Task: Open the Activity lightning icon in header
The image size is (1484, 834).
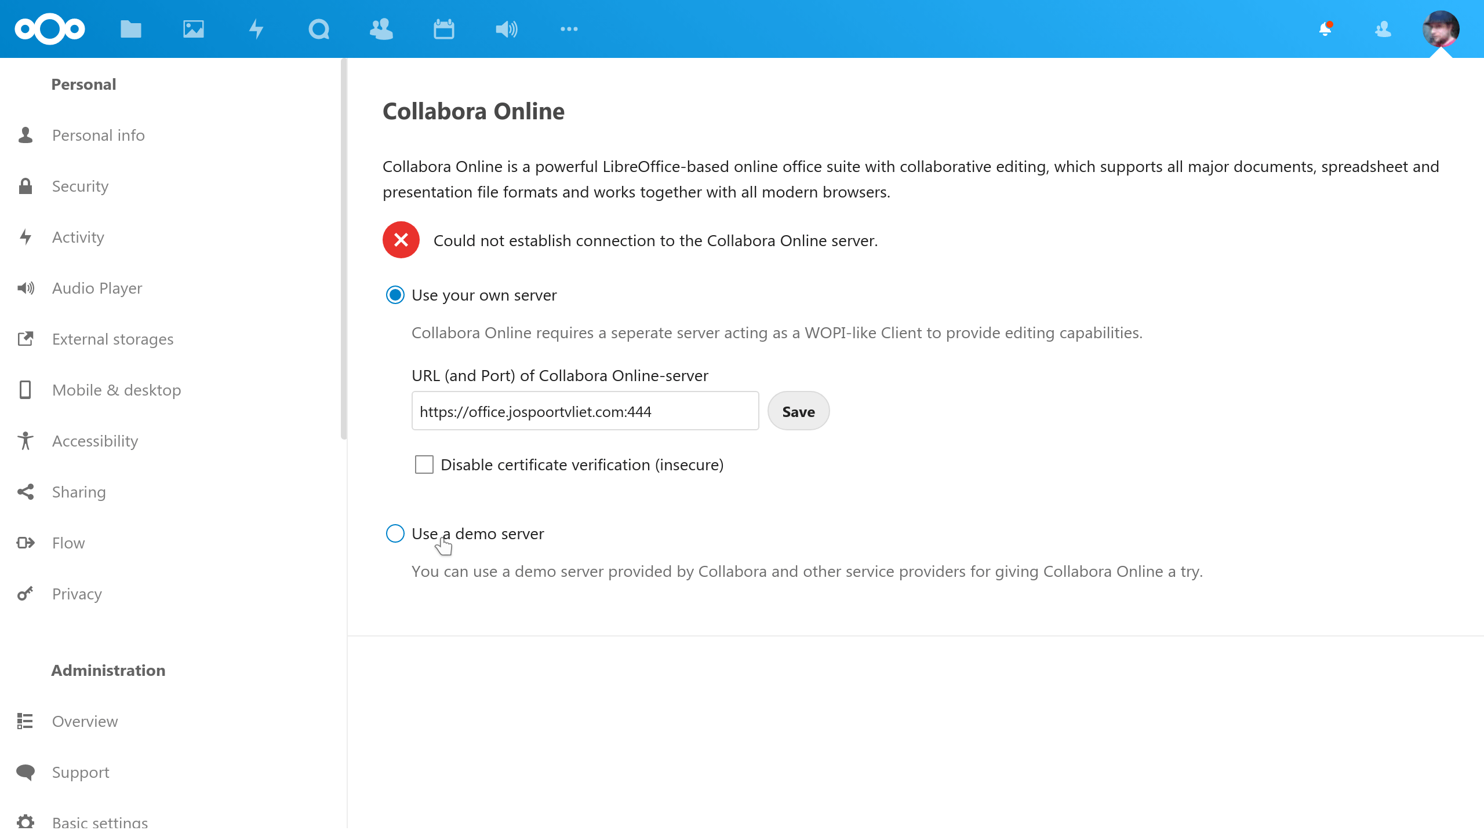Action: 256,29
